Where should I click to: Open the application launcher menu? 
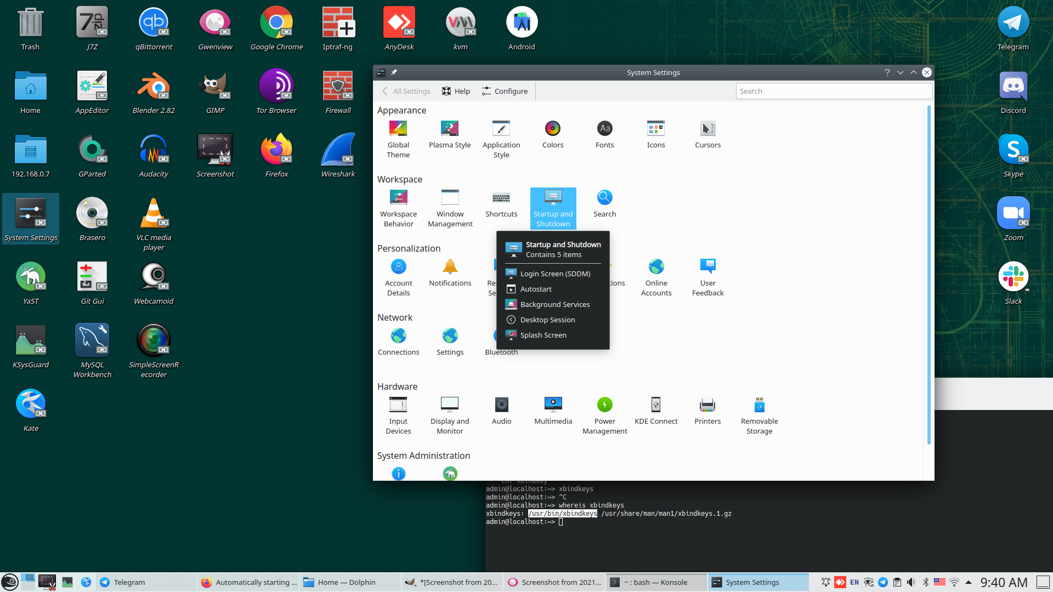tap(10, 582)
